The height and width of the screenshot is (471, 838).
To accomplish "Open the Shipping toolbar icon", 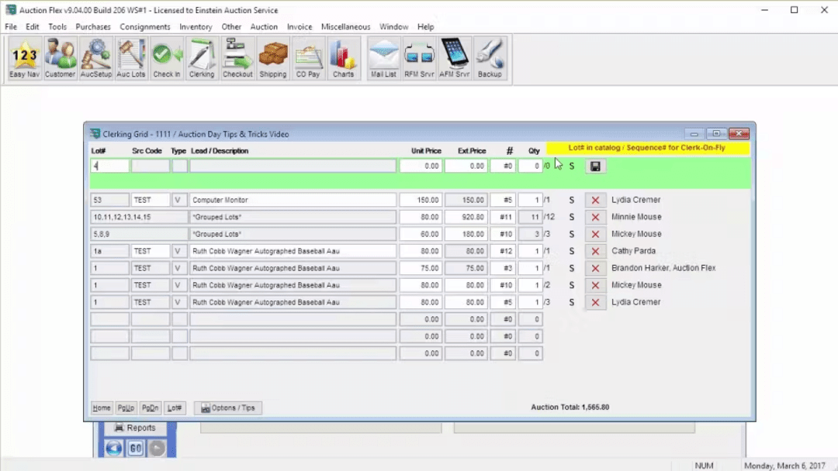I will (x=272, y=58).
